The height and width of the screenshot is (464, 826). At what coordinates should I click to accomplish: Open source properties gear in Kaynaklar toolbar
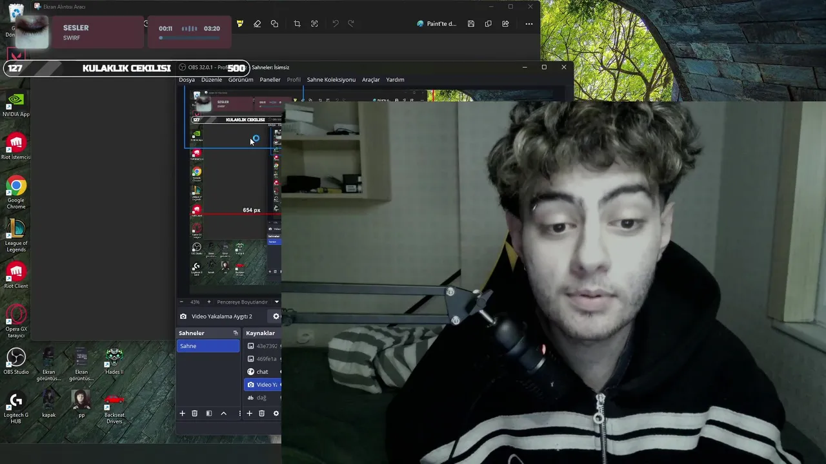[x=276, y=414]
